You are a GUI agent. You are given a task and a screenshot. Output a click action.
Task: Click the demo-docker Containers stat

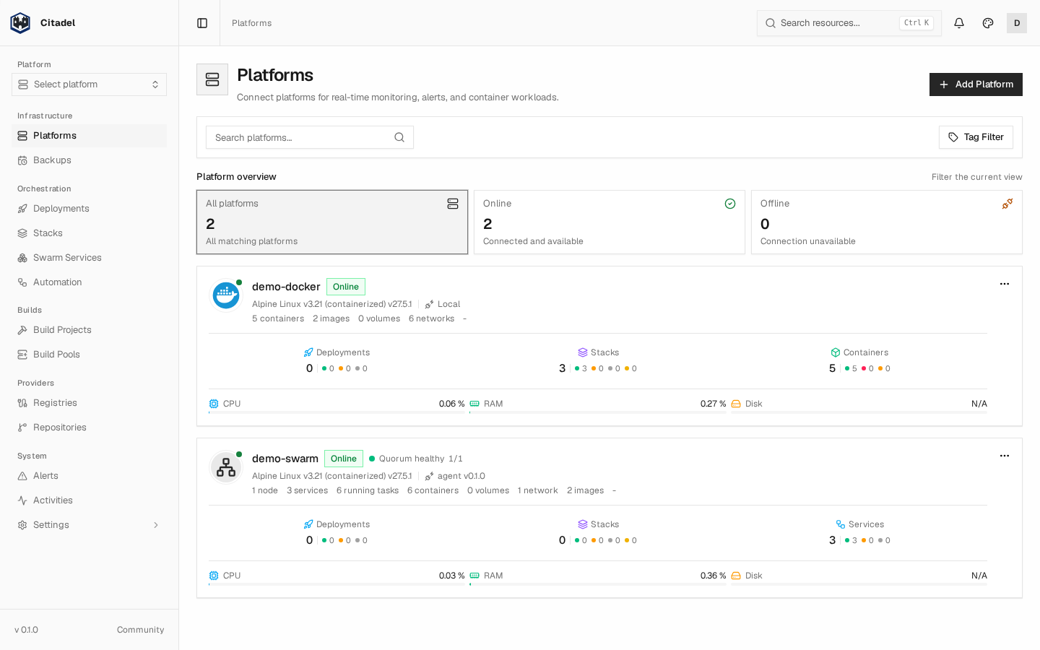point(859,360)
